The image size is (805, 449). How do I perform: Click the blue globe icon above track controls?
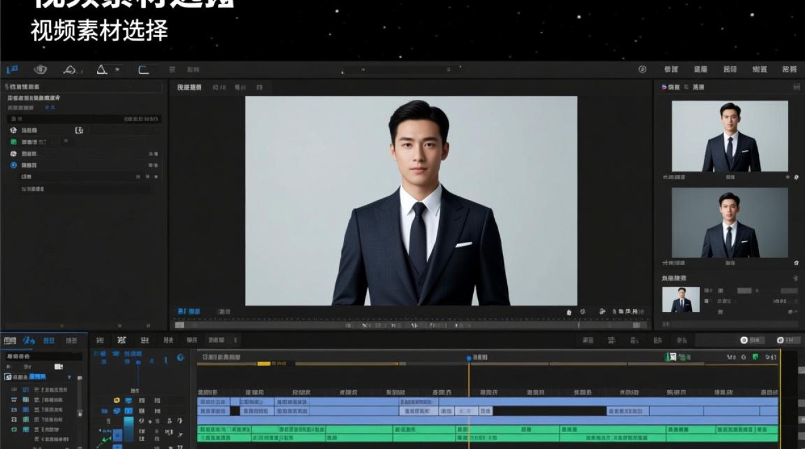(x=180, y=357)
